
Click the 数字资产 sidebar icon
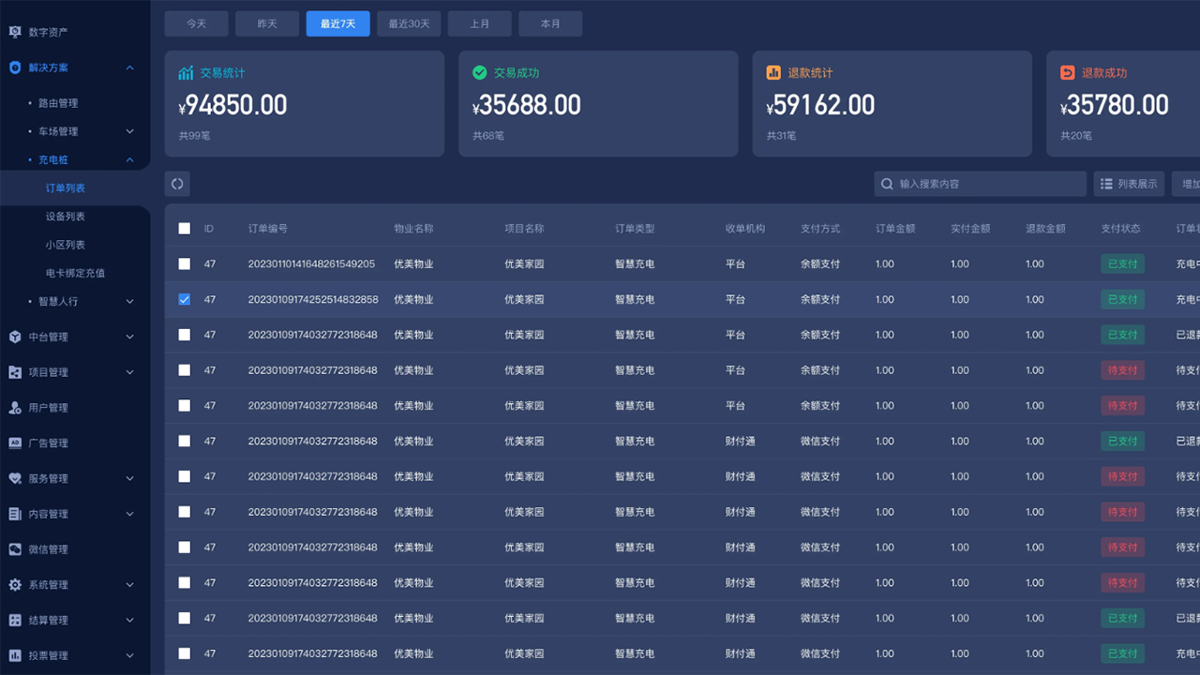15,32
